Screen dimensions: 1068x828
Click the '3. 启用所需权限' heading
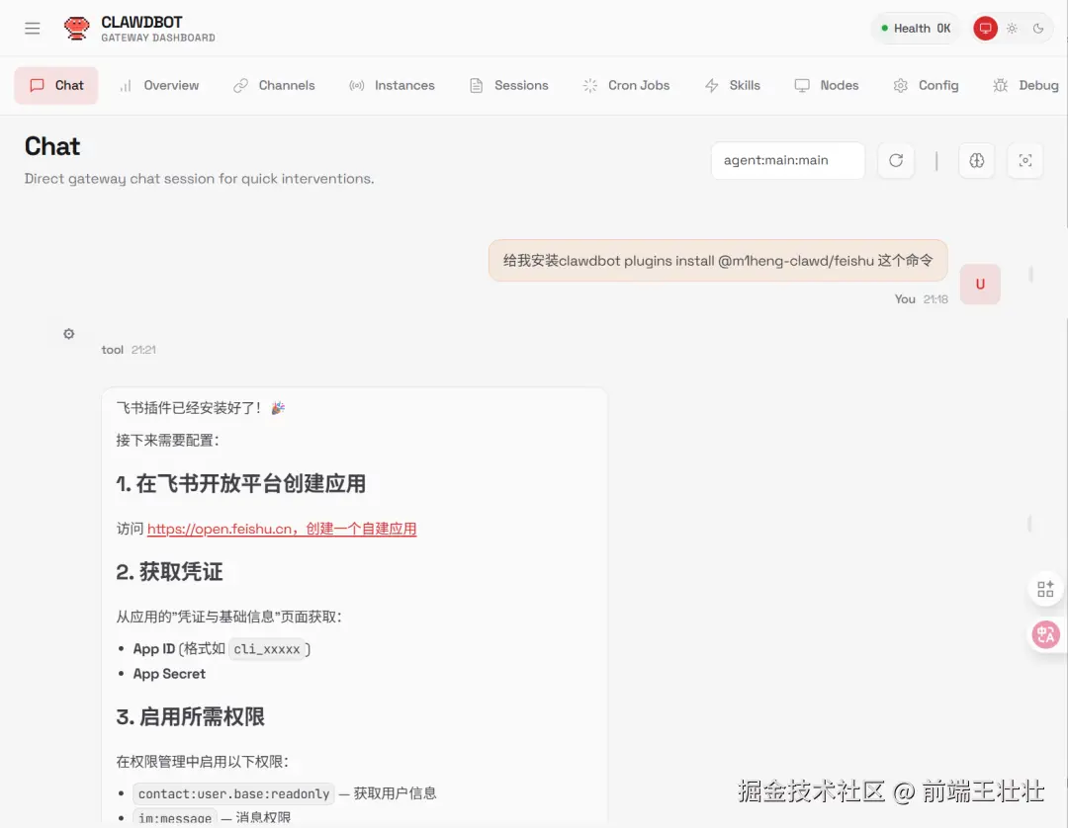[x=190, y=717]
